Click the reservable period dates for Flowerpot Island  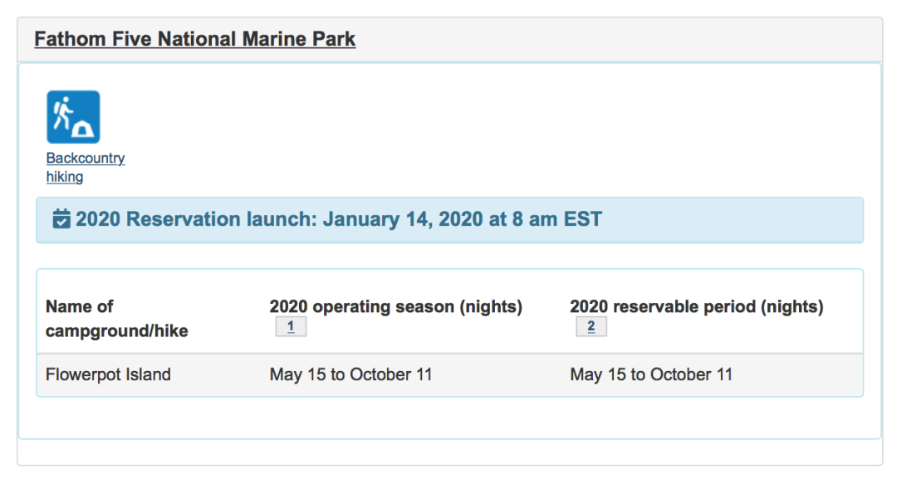(651, 374)
